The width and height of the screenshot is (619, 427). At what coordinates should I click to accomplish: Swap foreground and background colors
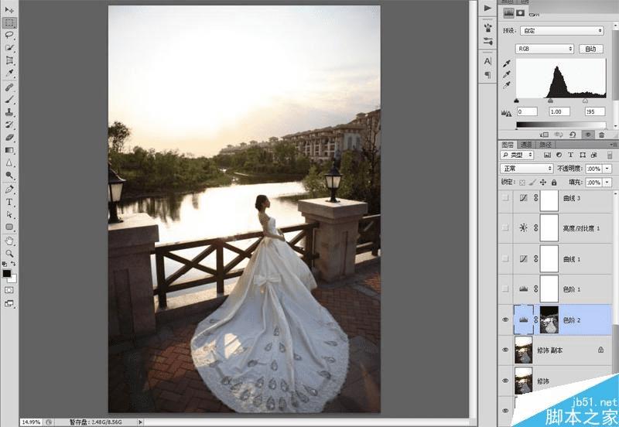coord(13,264)
